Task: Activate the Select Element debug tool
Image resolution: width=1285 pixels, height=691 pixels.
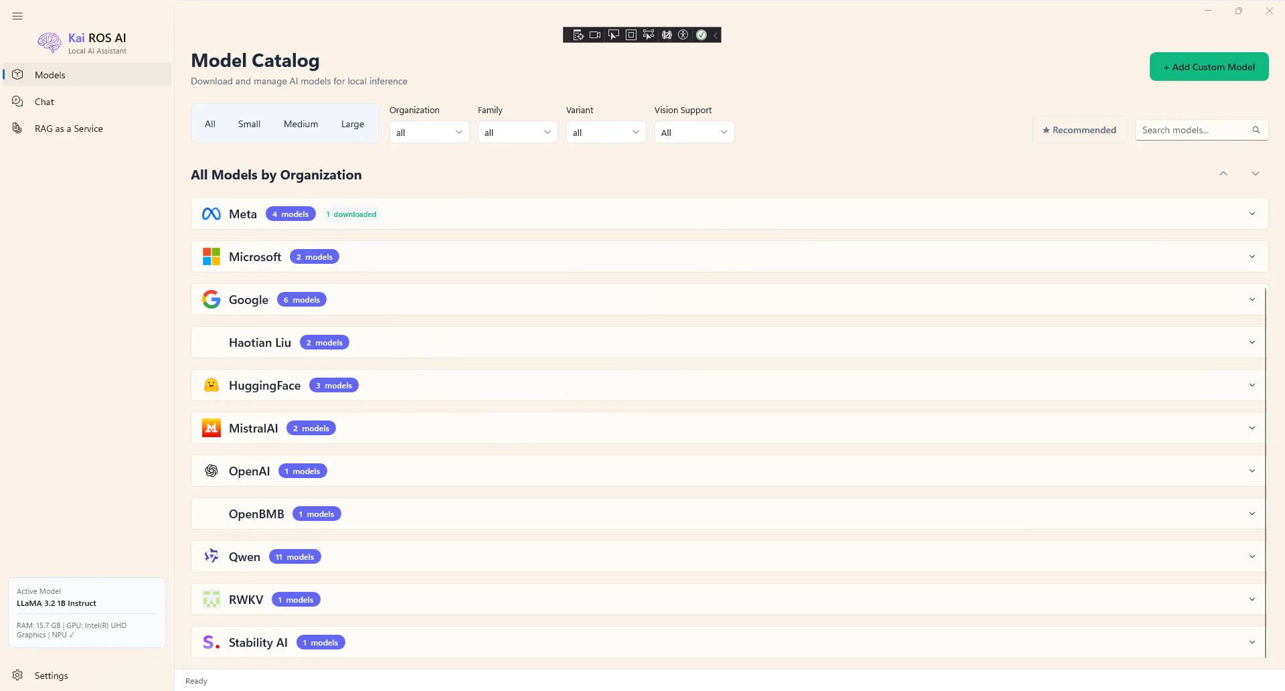Action: tap(613, 35)
